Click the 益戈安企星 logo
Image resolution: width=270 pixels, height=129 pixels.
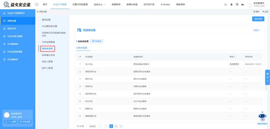(17, 4)
